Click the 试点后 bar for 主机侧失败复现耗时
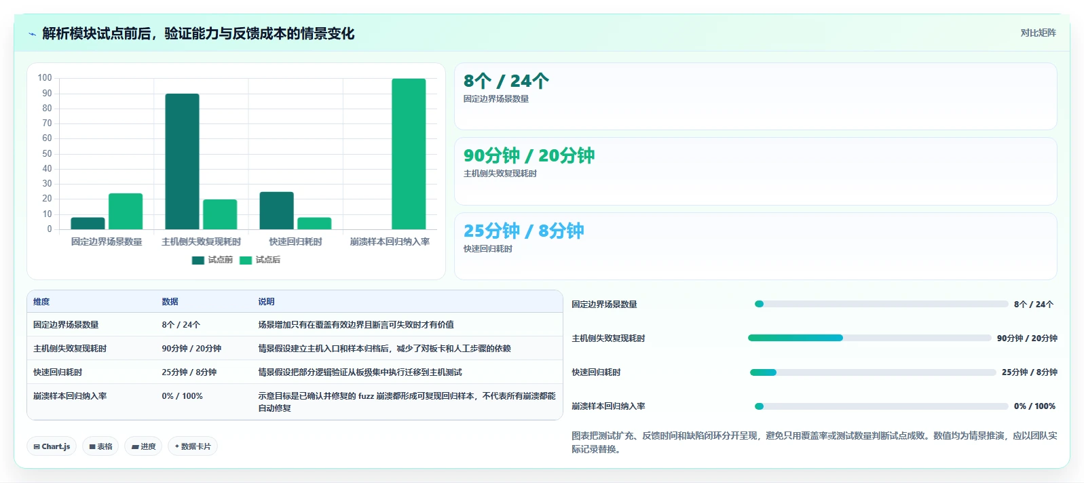This screenshot has height=483, width=1084. pos(220,214)
